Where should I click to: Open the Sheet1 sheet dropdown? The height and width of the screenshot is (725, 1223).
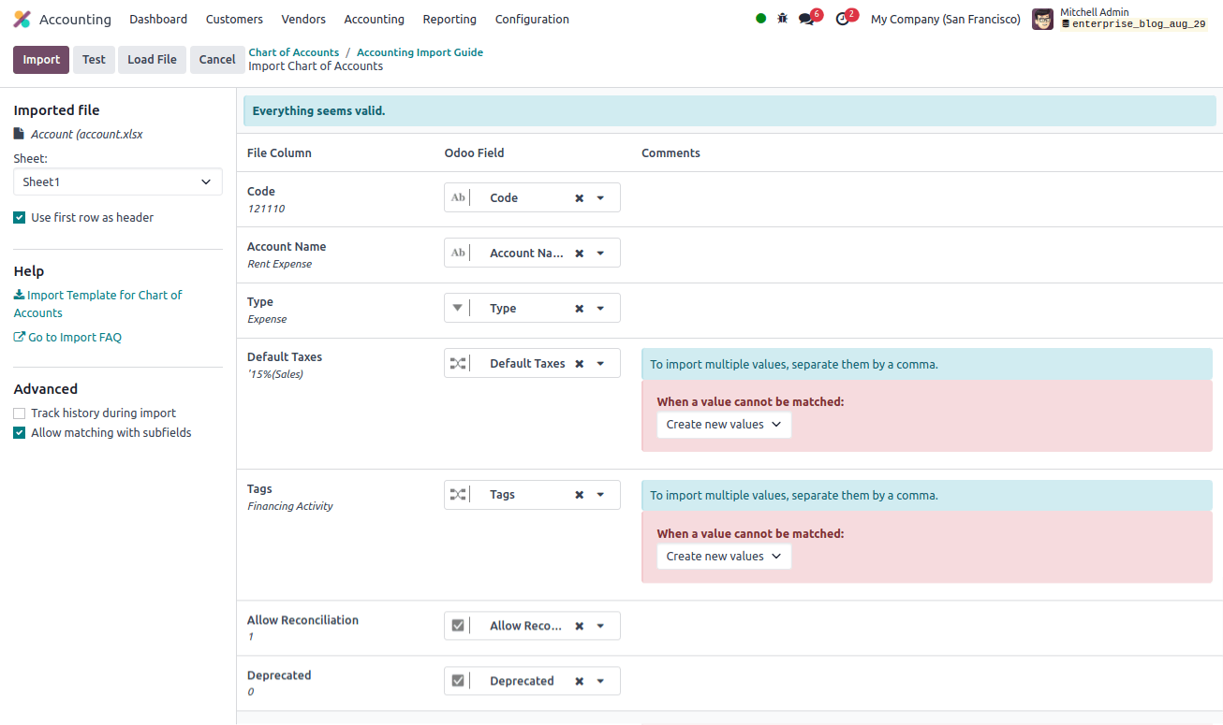pos(118,181)
